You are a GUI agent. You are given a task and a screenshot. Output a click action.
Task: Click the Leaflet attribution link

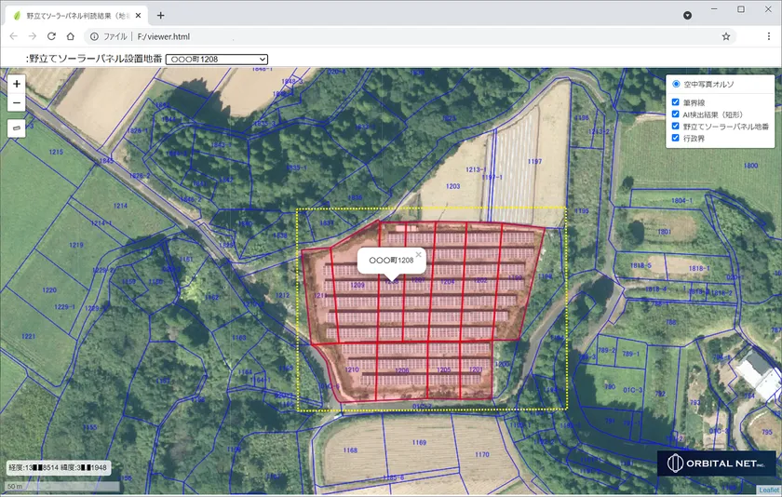click(769, 490)
